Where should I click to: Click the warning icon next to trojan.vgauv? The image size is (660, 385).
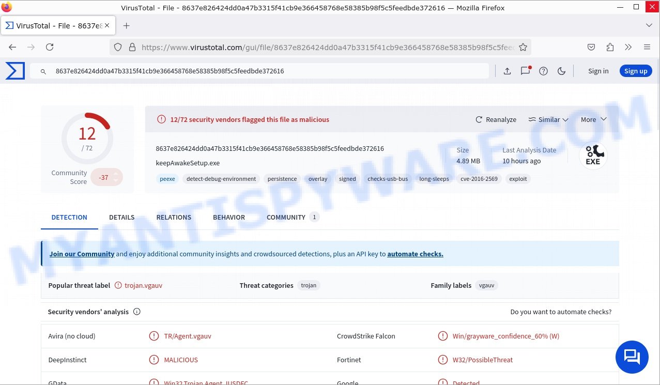pos(118,285)
